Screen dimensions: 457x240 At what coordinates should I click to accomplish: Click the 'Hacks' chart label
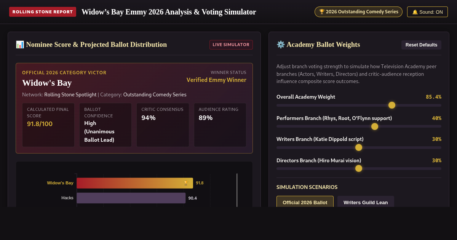67,198
